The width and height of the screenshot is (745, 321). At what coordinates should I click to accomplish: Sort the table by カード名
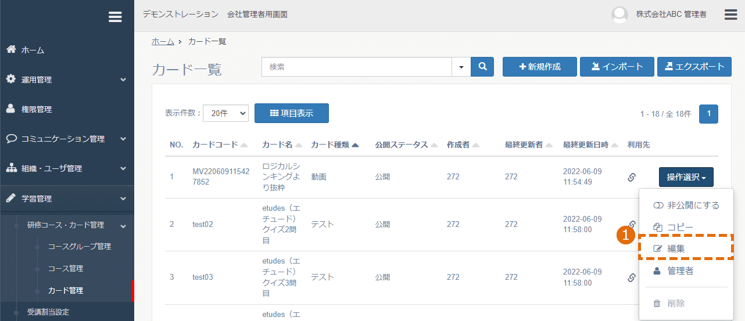coord(282,145)
